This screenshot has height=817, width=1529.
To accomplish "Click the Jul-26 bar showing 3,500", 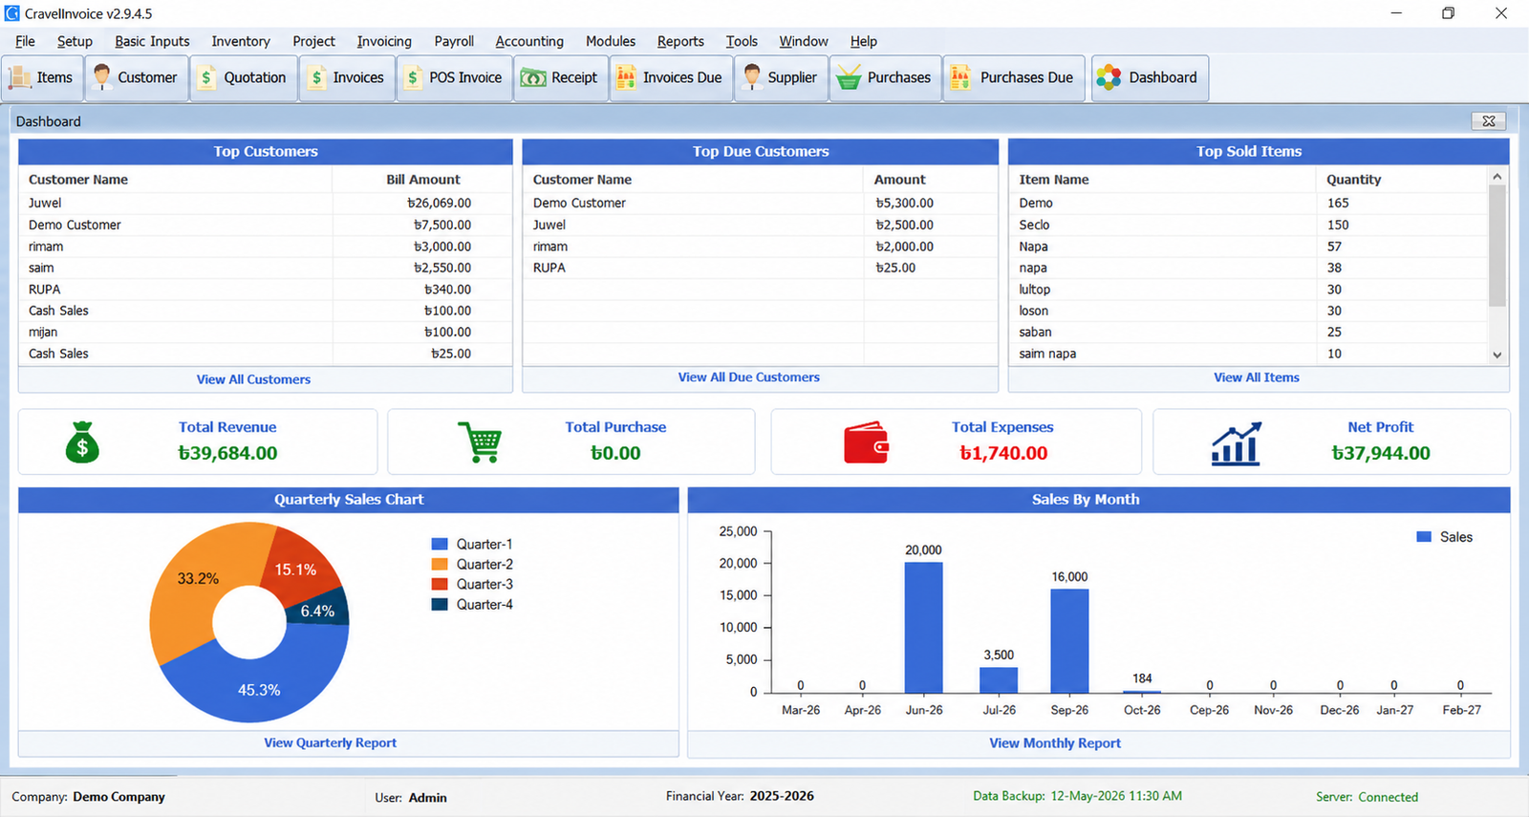I will pyautogui.click(x=999, y=680).
